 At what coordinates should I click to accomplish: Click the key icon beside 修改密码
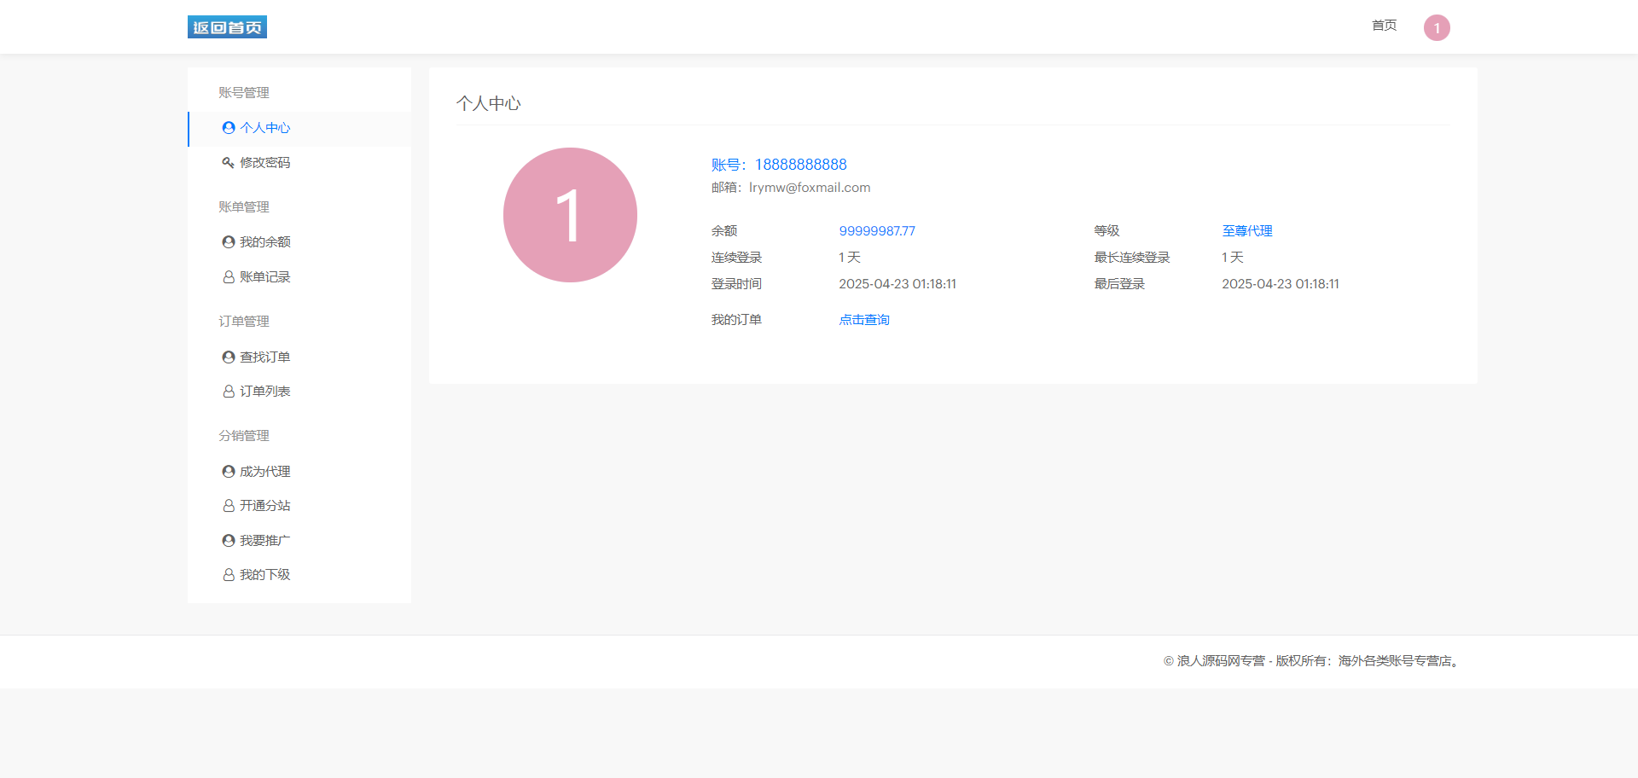point(229,163)
